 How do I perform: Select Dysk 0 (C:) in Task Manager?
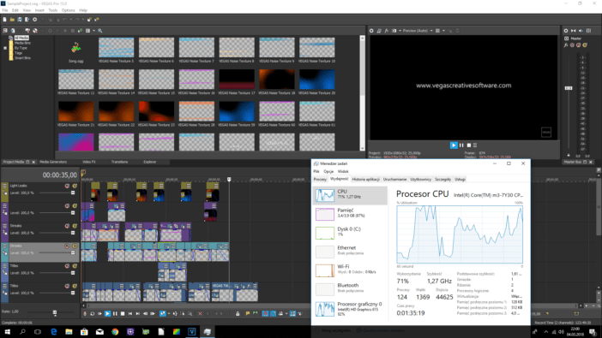click(350, 232)
